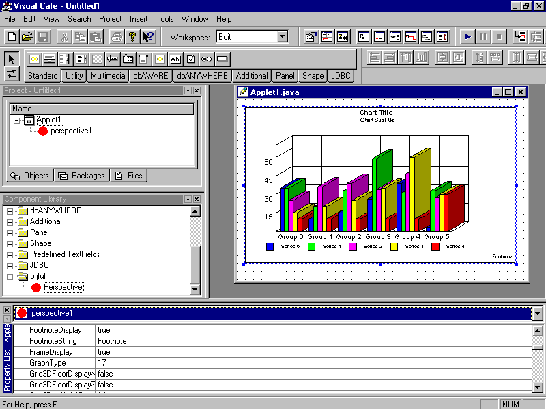Viewport: 546px width, 410px height.
Task: Switch to the Utility component tab
Action: click(x=74, y=76)
